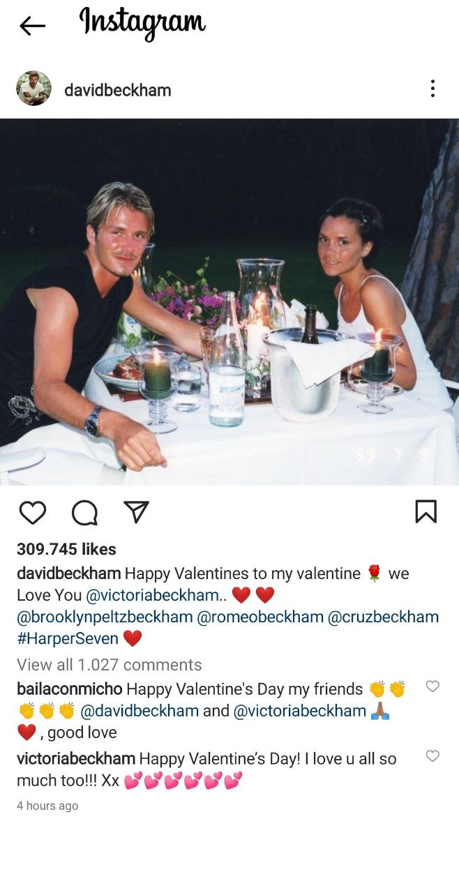Open @romeobeckham mention
The image size is (459, 893).
(261, 617)
